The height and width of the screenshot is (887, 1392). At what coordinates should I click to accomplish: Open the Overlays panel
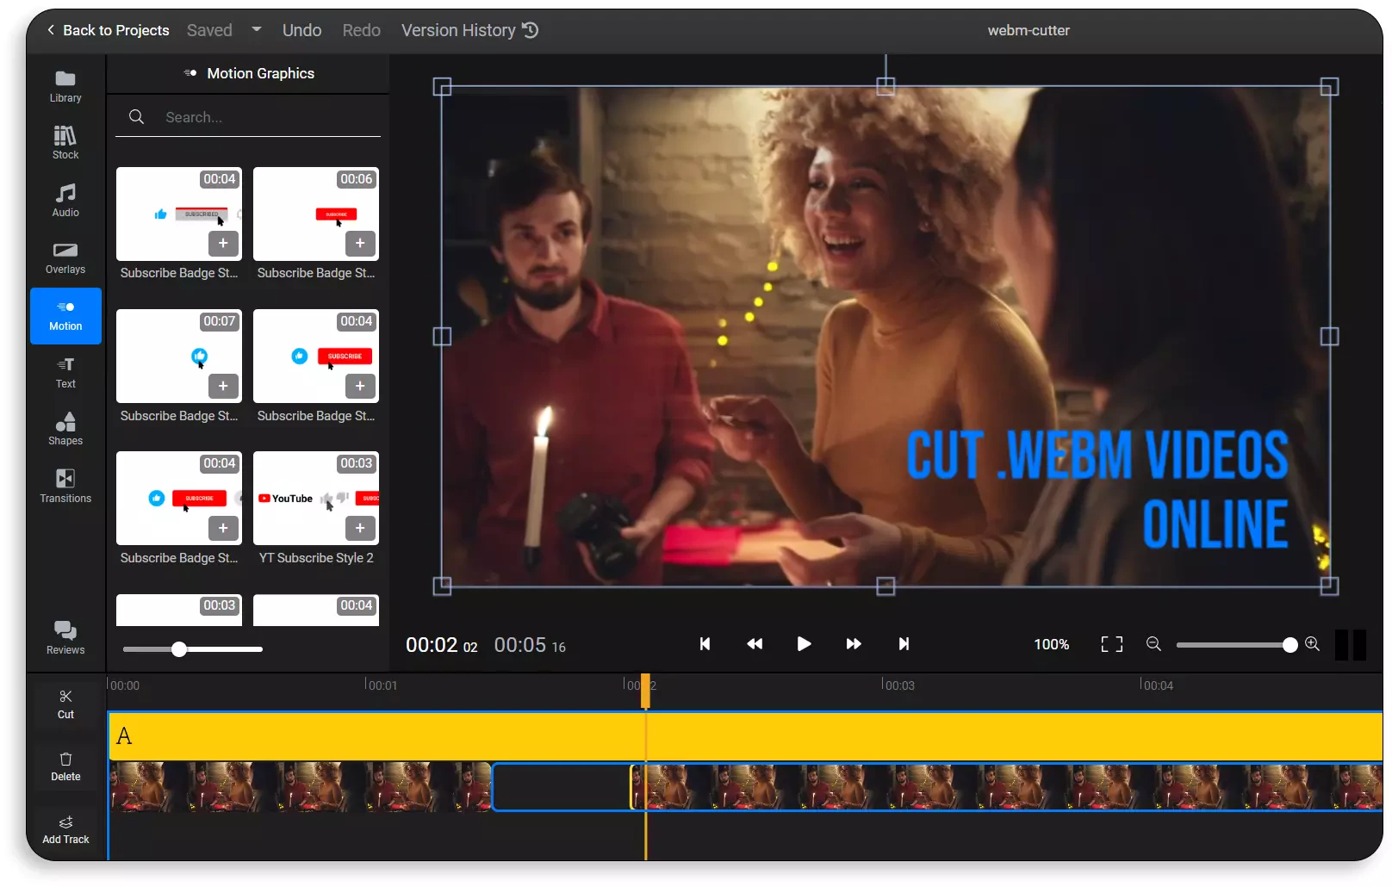[x=65, y=257]
